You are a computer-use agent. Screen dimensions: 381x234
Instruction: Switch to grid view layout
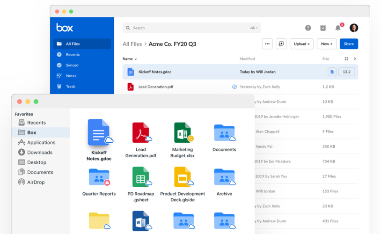coord(346,59)
